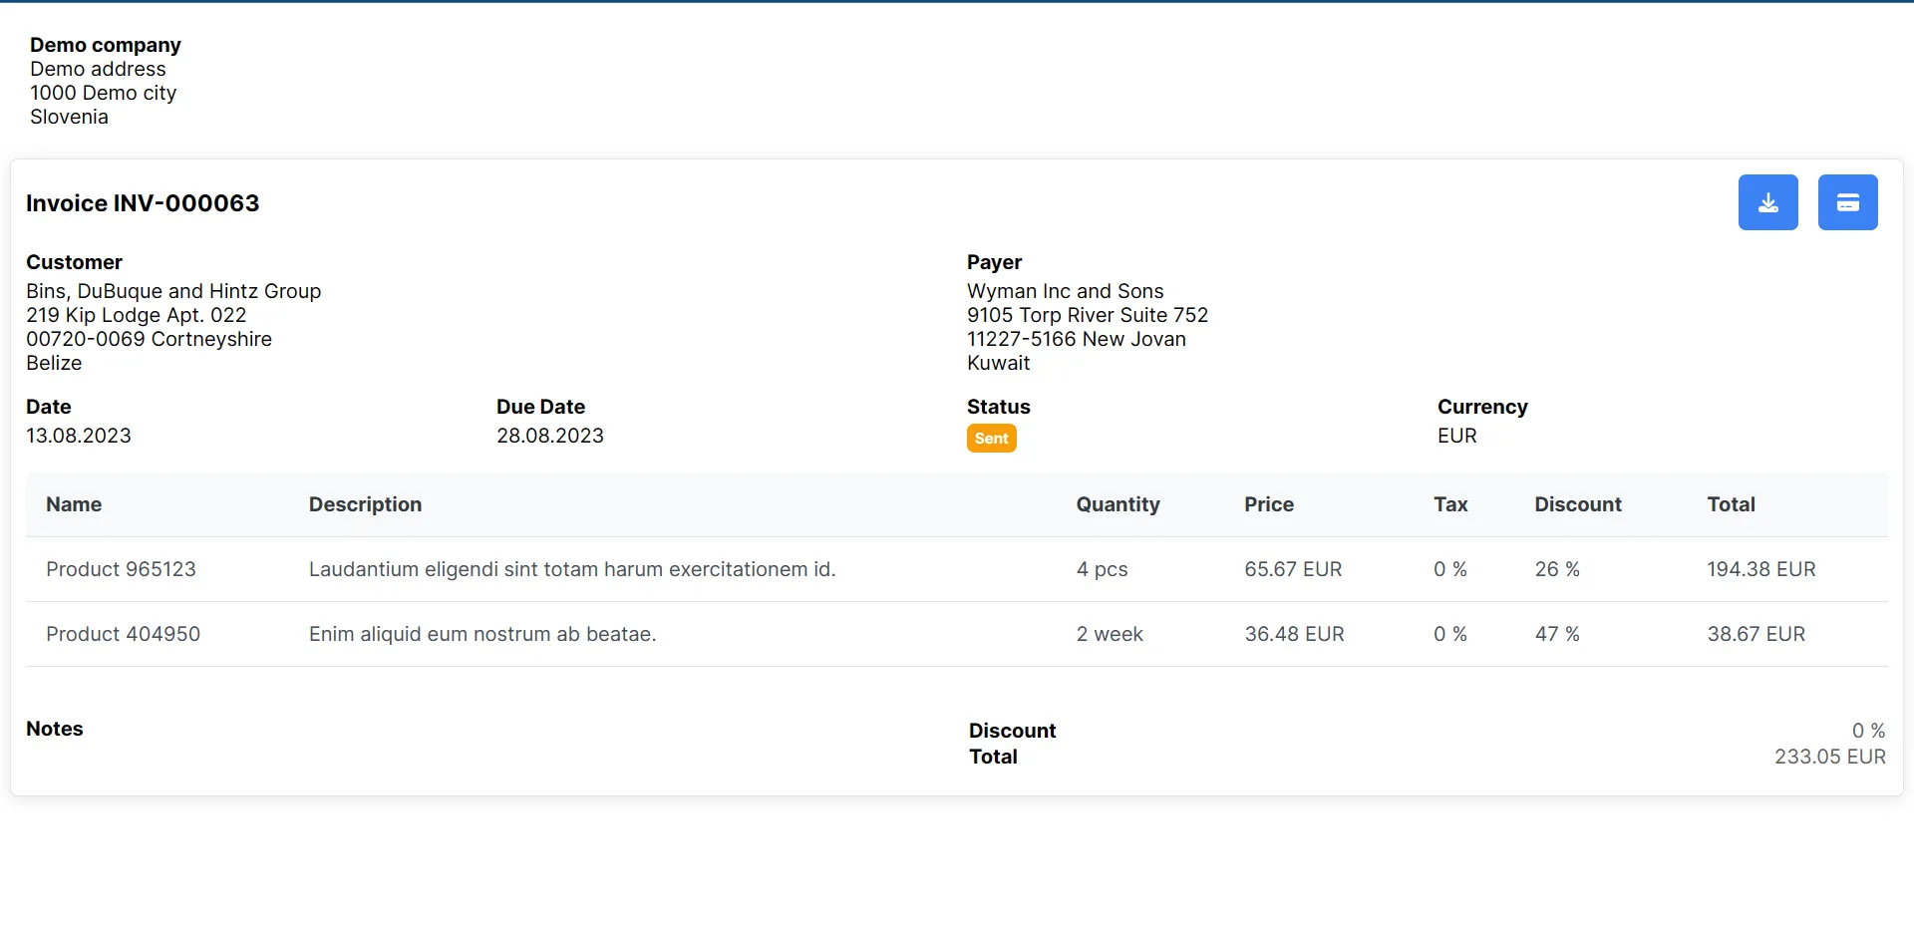Click the download icon in the header
Viewport: 1914px width, 929px height.
coord(1767,201)
